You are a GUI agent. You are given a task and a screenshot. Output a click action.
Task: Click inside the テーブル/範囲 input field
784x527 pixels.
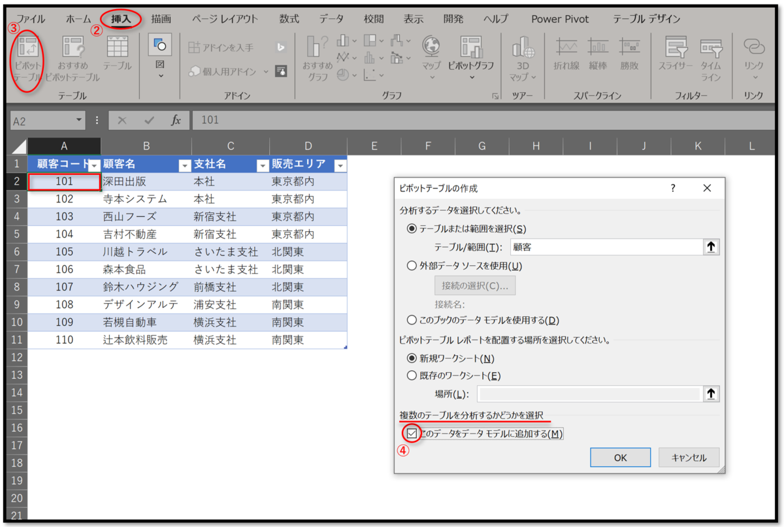(x=606, y=247)
